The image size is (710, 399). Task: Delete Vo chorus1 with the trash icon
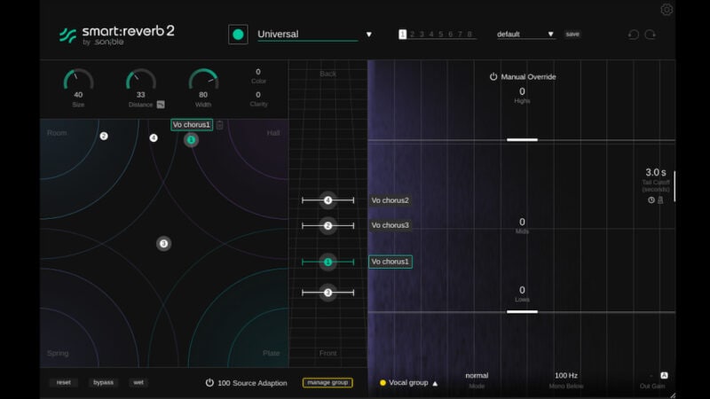[219, 125]
